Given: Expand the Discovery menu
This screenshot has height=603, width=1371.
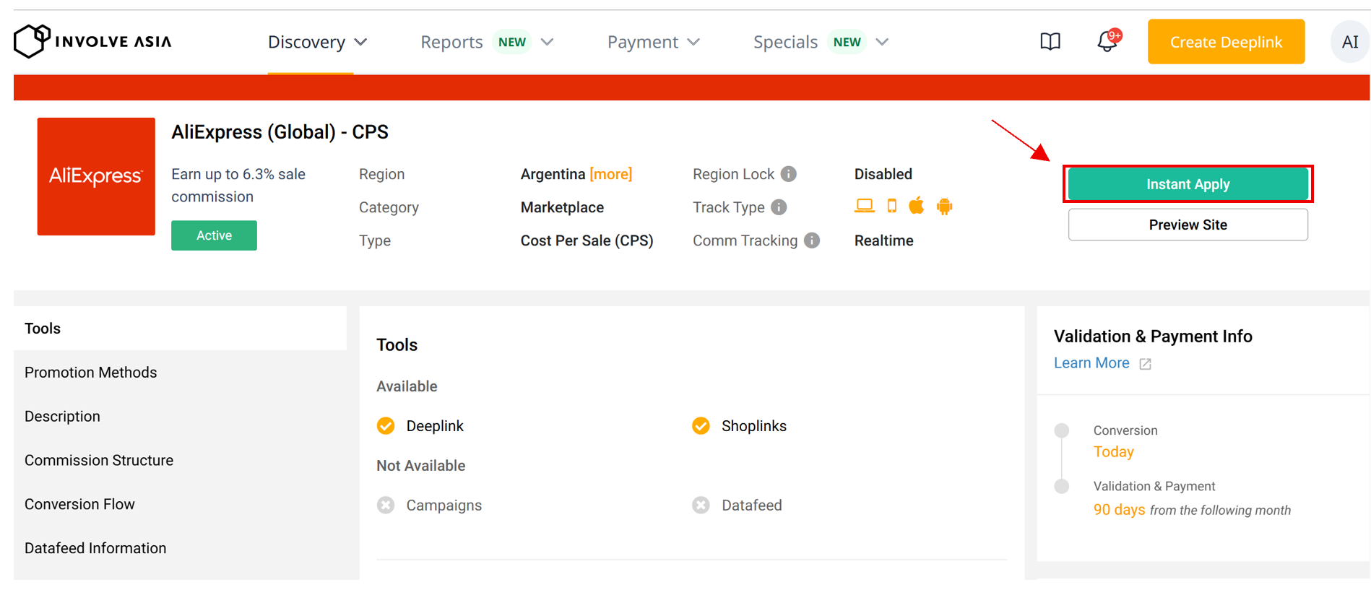Looking at the screenshot, I should (x=318, y=42).
